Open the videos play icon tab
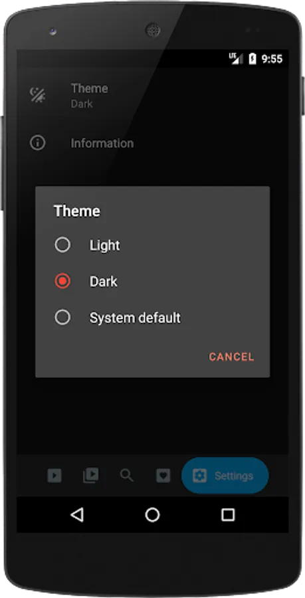This screenshot has height=598, width=305. point(54,475)
